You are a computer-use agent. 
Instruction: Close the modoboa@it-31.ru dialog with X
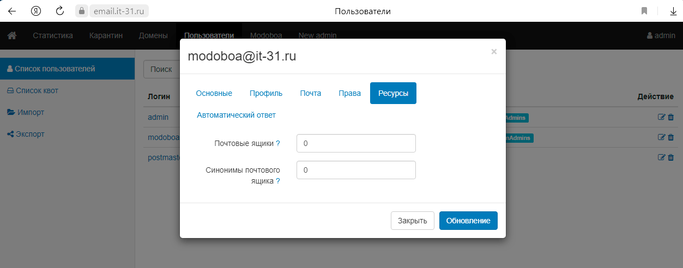(x=494, y=52)
